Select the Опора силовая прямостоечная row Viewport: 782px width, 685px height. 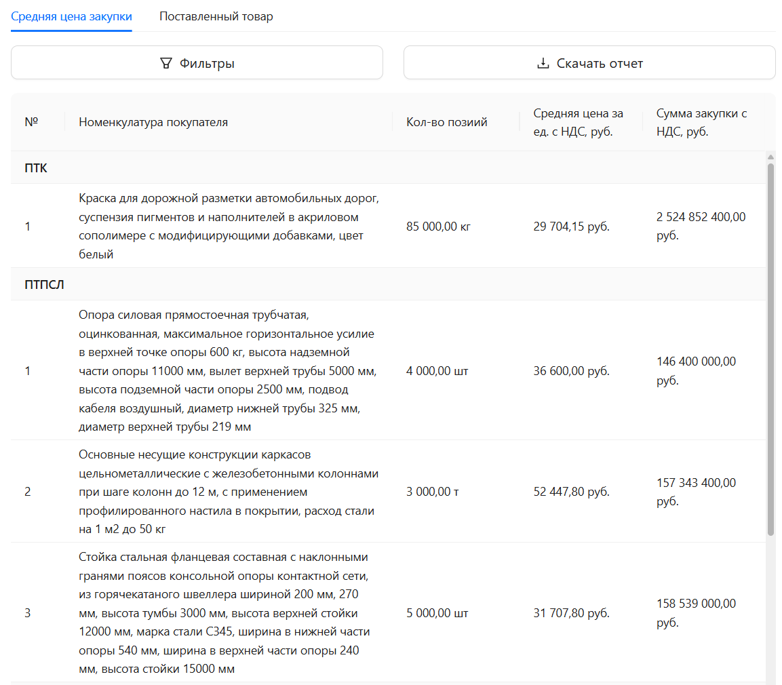point(389,370)
